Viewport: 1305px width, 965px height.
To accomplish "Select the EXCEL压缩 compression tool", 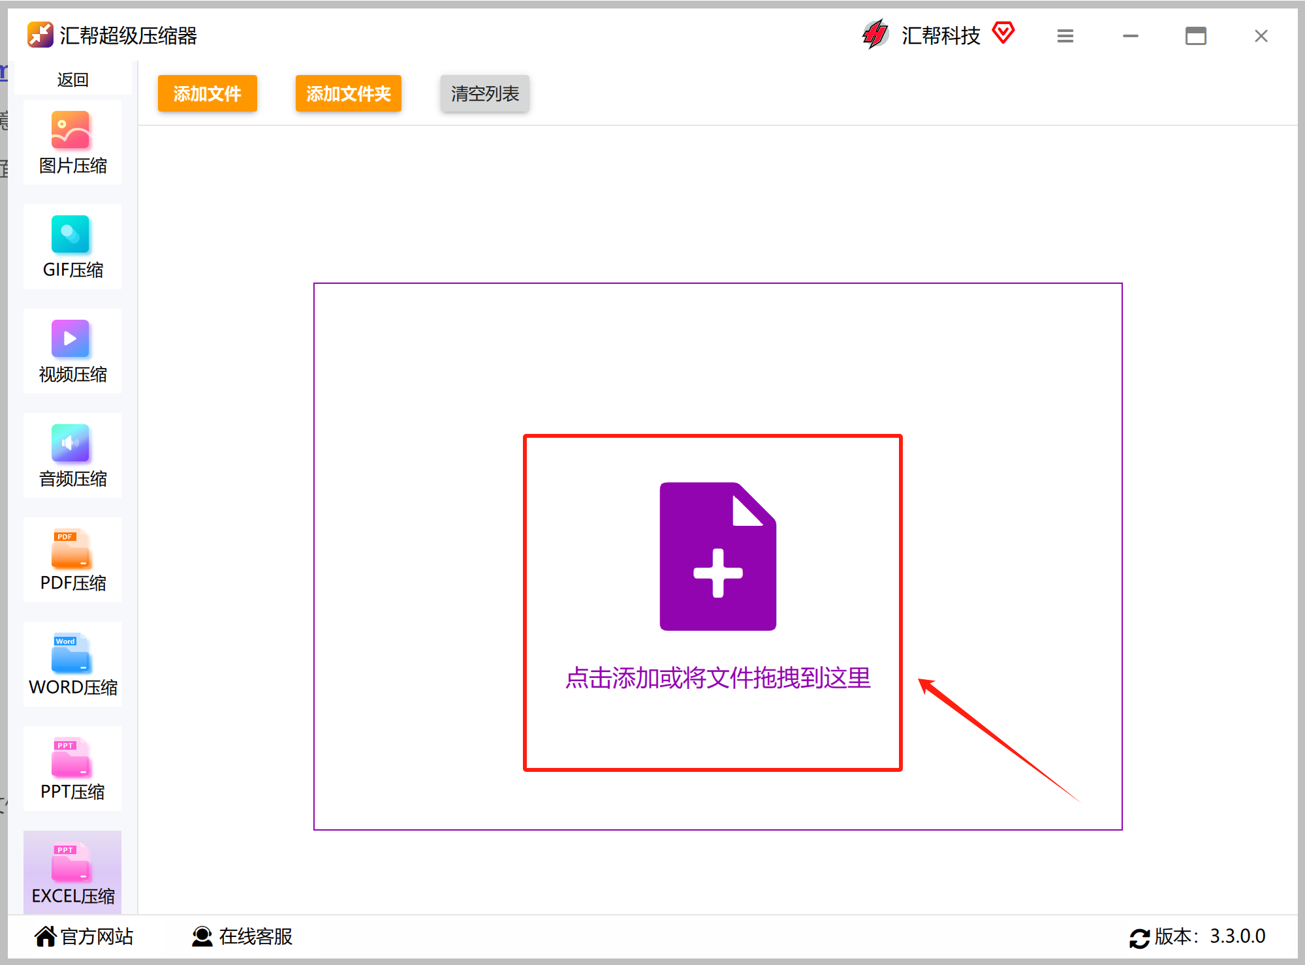I will coord(72,872).
